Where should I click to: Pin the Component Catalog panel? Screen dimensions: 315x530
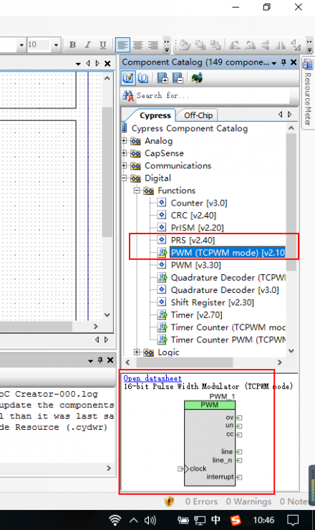[x=284, y=62]
